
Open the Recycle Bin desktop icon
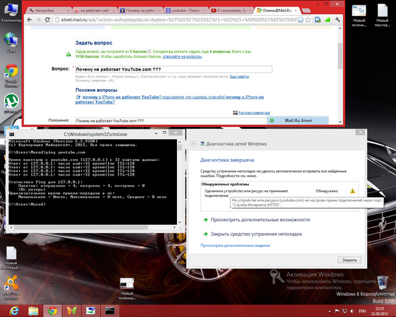click(382, 285)
